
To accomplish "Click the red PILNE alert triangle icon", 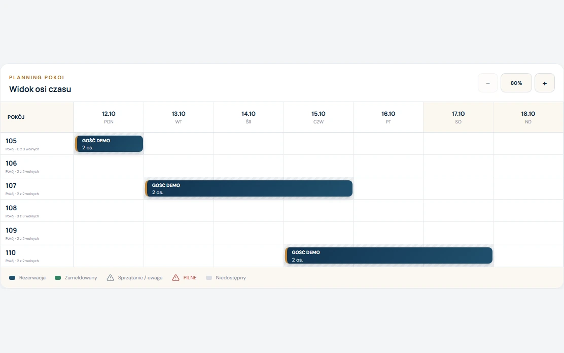I will tap(175, 278).
